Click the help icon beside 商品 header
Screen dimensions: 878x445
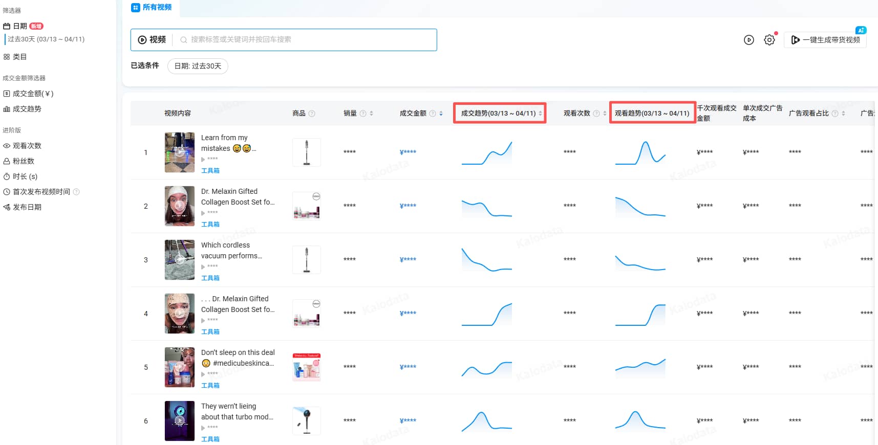tap(312, 114)
